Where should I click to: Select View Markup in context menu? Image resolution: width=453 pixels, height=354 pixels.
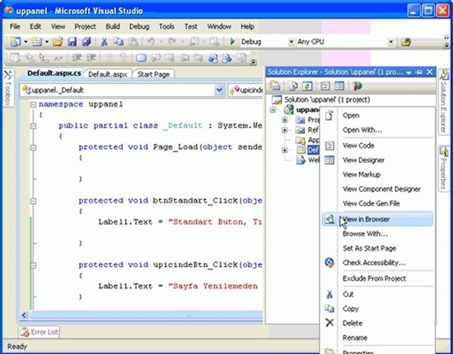coord(377,175)
